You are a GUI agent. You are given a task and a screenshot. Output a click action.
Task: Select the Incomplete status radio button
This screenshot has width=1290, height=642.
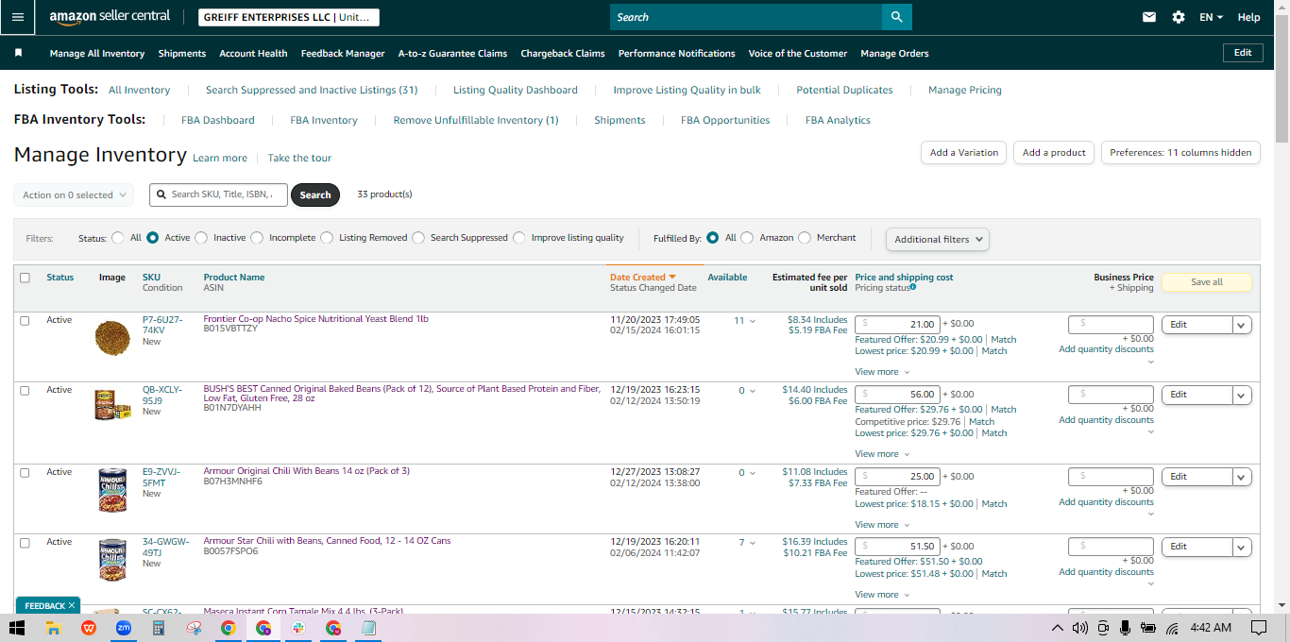[257, 238]
